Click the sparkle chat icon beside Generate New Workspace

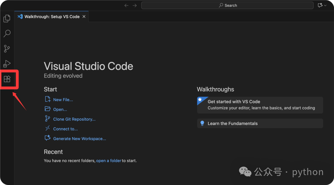[x=48, y=138]
